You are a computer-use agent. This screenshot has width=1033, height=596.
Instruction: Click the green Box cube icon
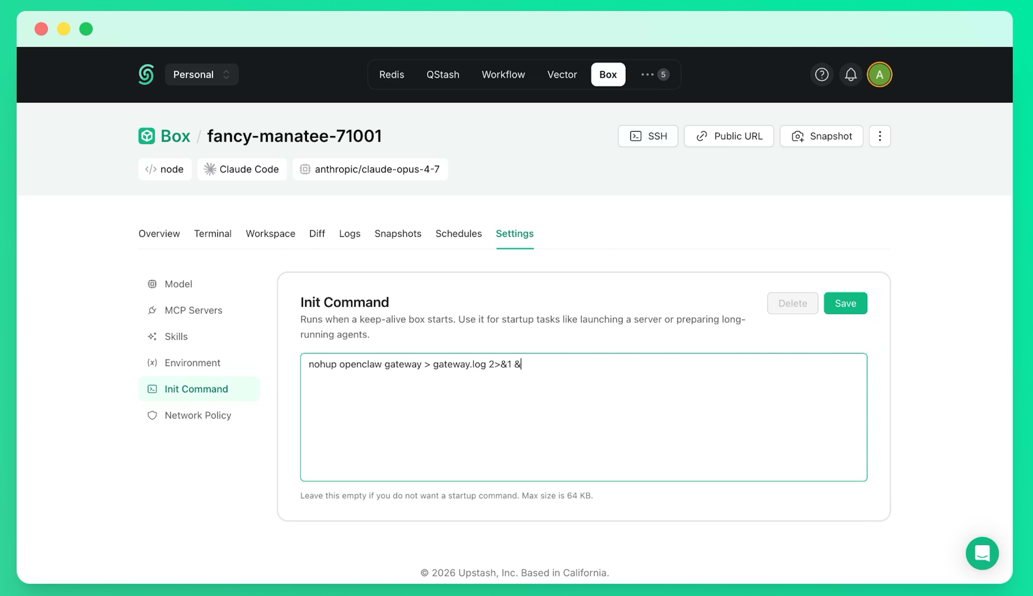click(147, 136)
